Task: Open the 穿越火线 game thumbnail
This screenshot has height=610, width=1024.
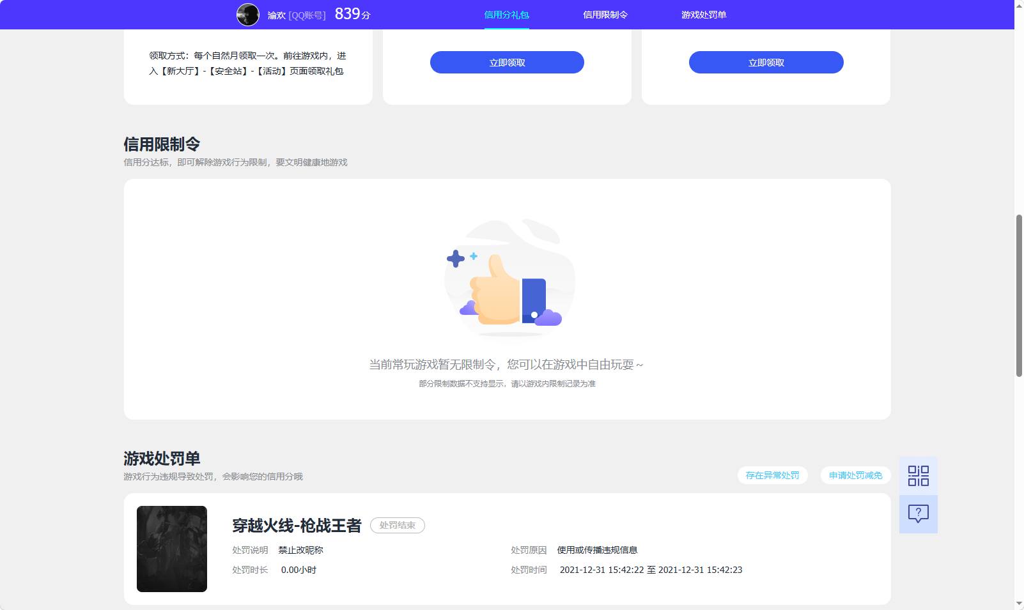Action: (x=172, y=549)
